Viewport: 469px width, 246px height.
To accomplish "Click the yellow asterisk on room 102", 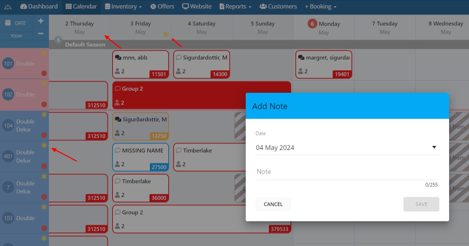I will 44,84.
